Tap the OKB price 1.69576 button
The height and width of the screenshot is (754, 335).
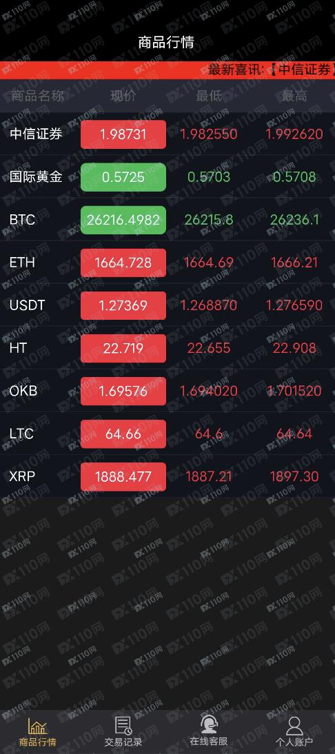(123, 391)
